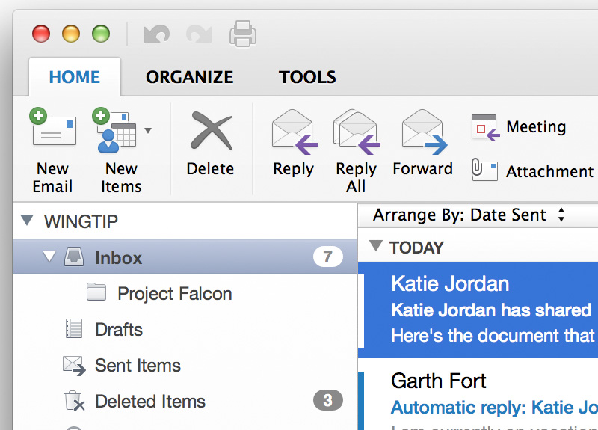Screen dimensions: 598x430
Task: Collapse the Inbox folder triangle
Action: pyautogui.click(x=49, y=257)
